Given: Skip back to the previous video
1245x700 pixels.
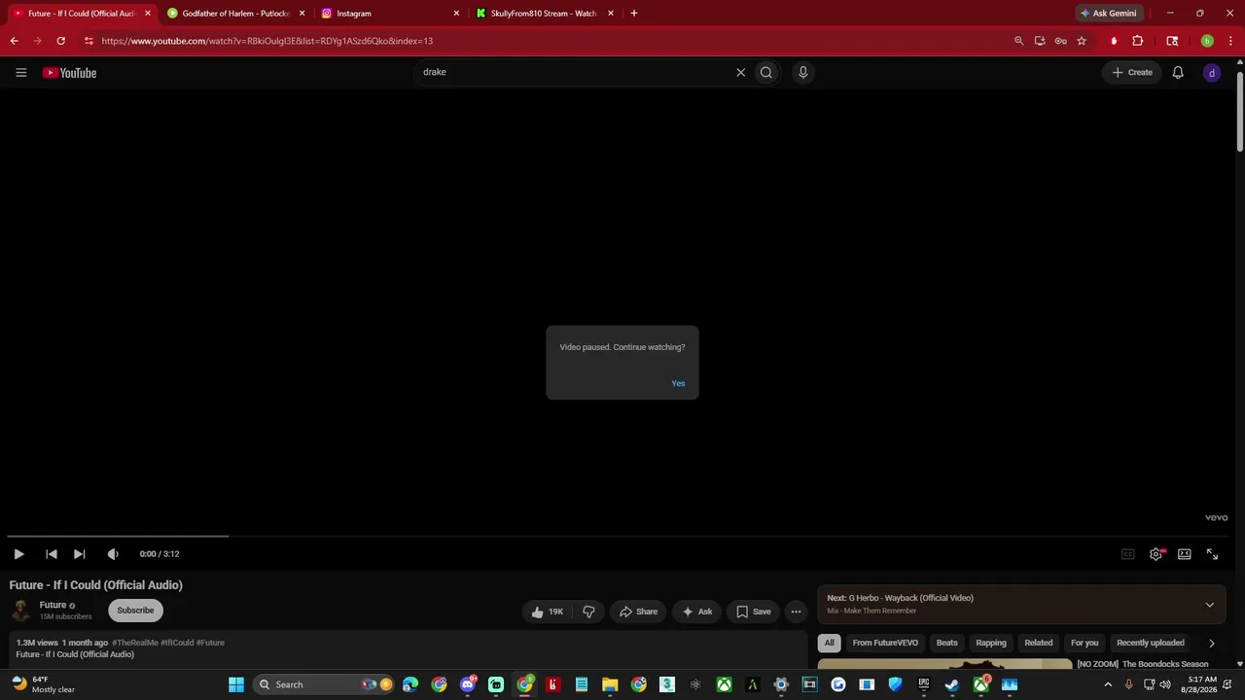Looking at the screenshot, I should click(52, 554).
